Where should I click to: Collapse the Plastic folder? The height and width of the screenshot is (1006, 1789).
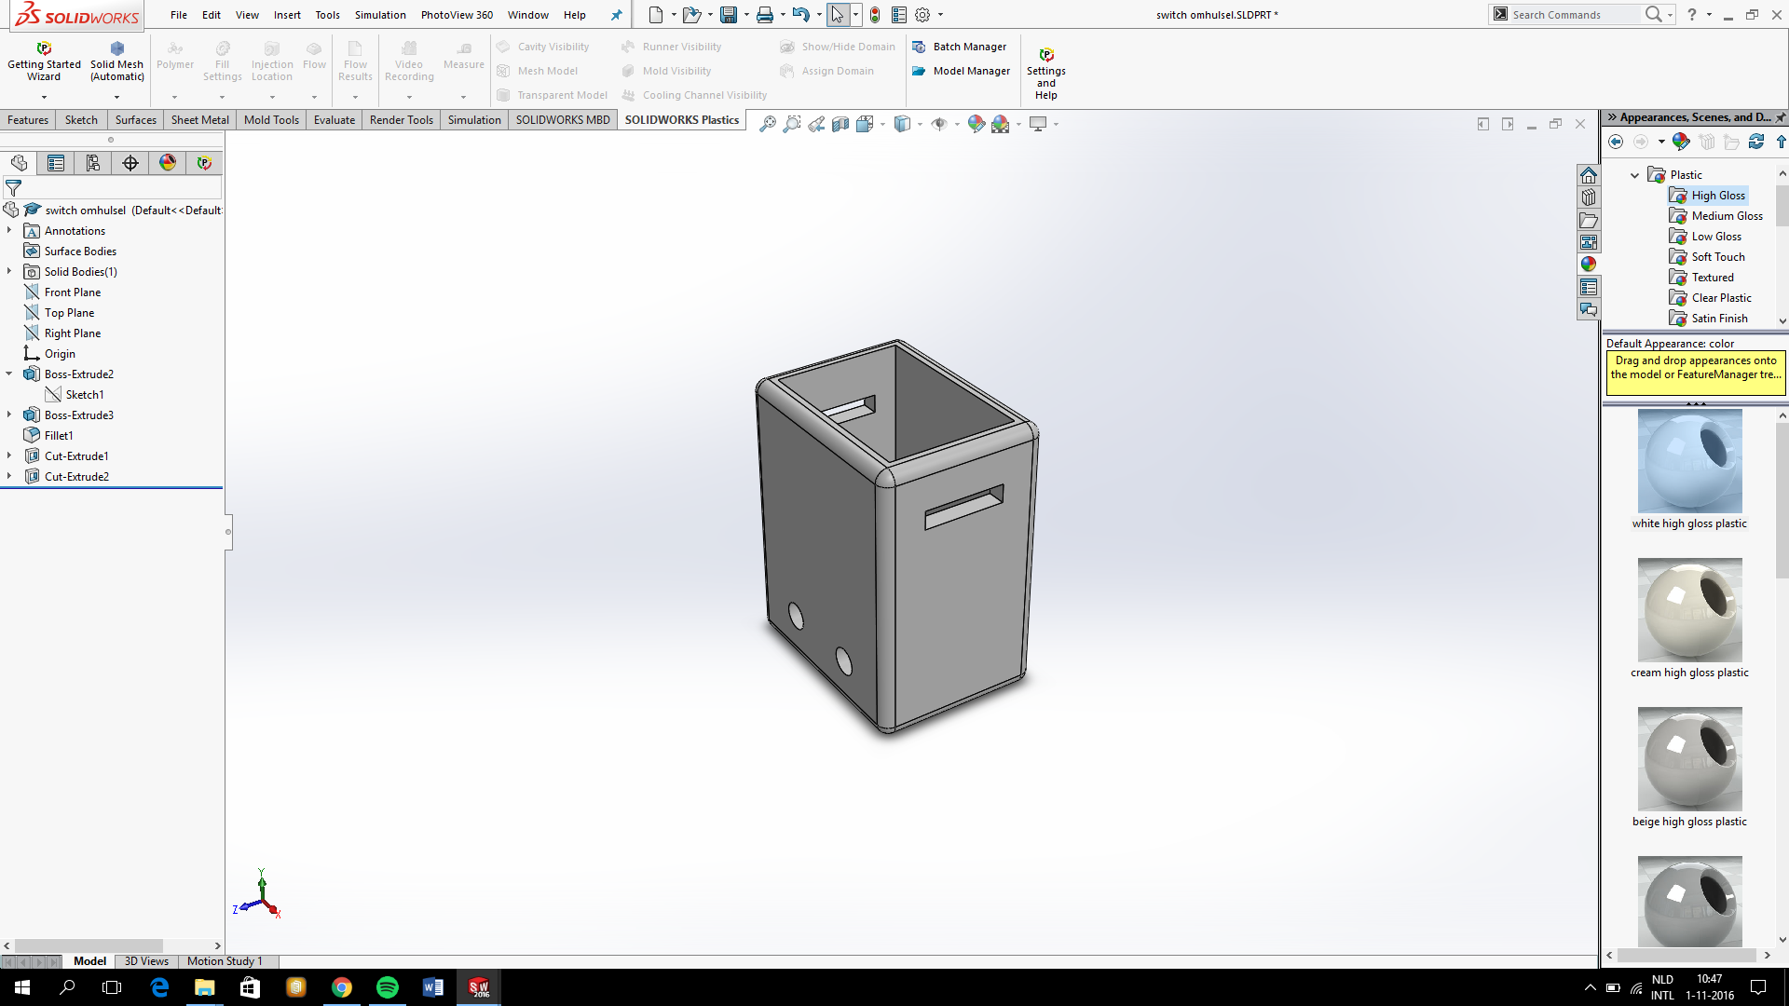pos(1634,175)
